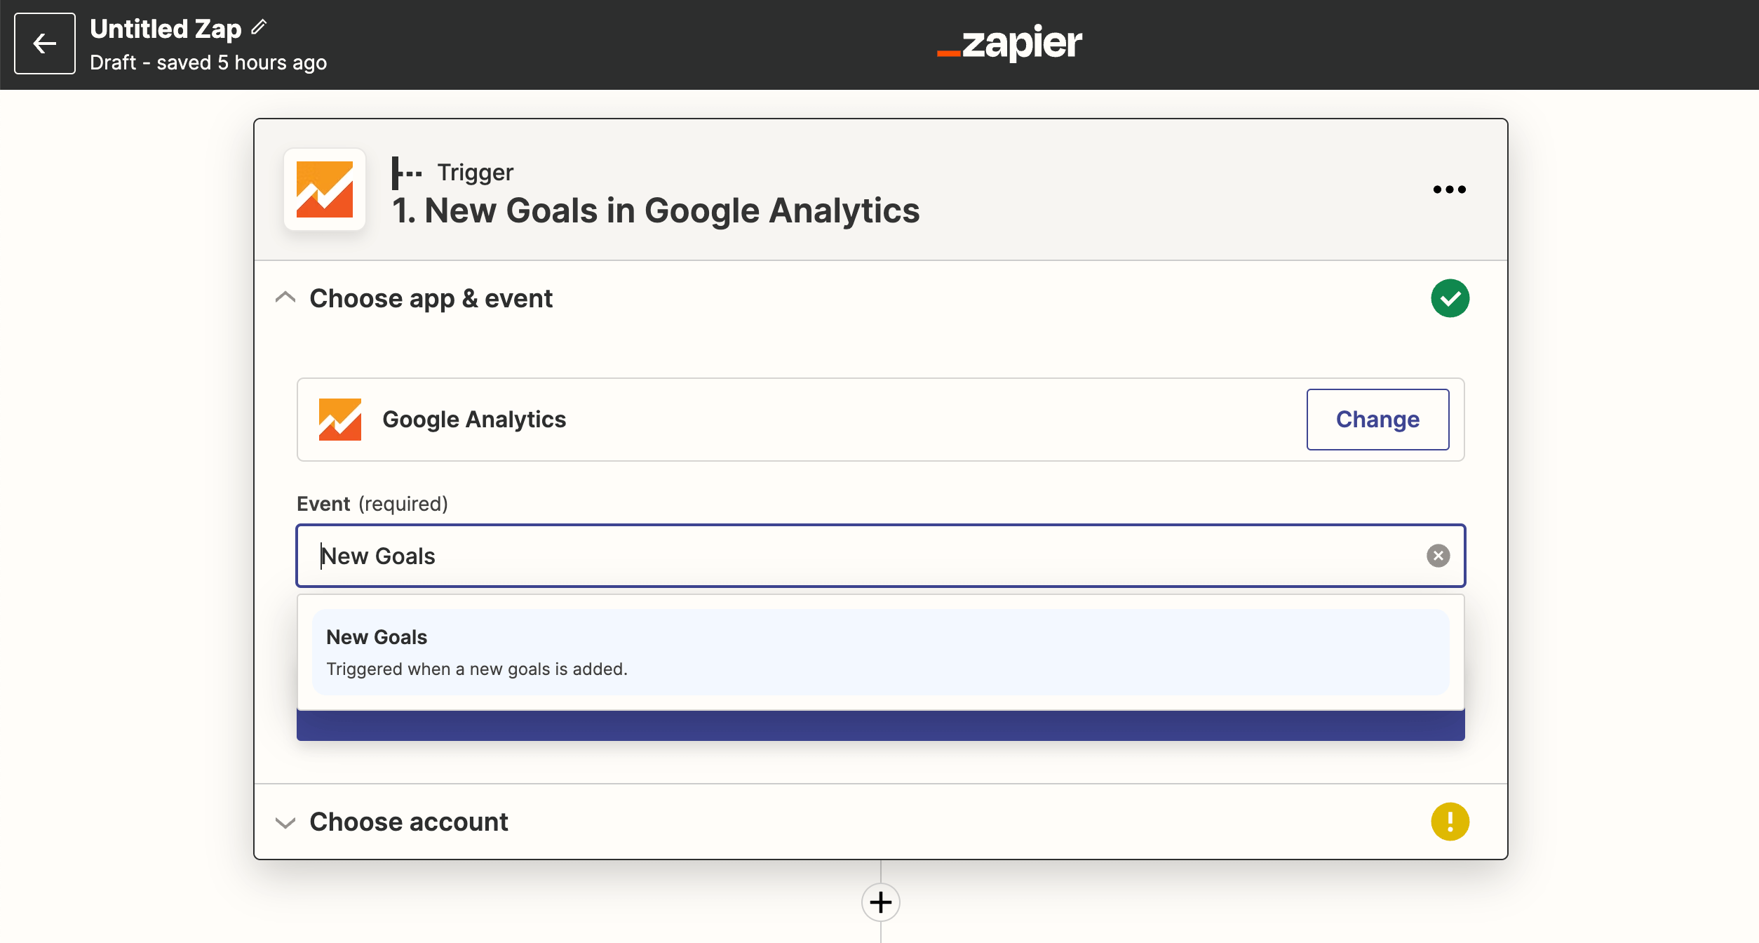Click the Google Analytics app icon in trigger header
1759x943 pixels.
pyautogui.click(x=324, y=189)
